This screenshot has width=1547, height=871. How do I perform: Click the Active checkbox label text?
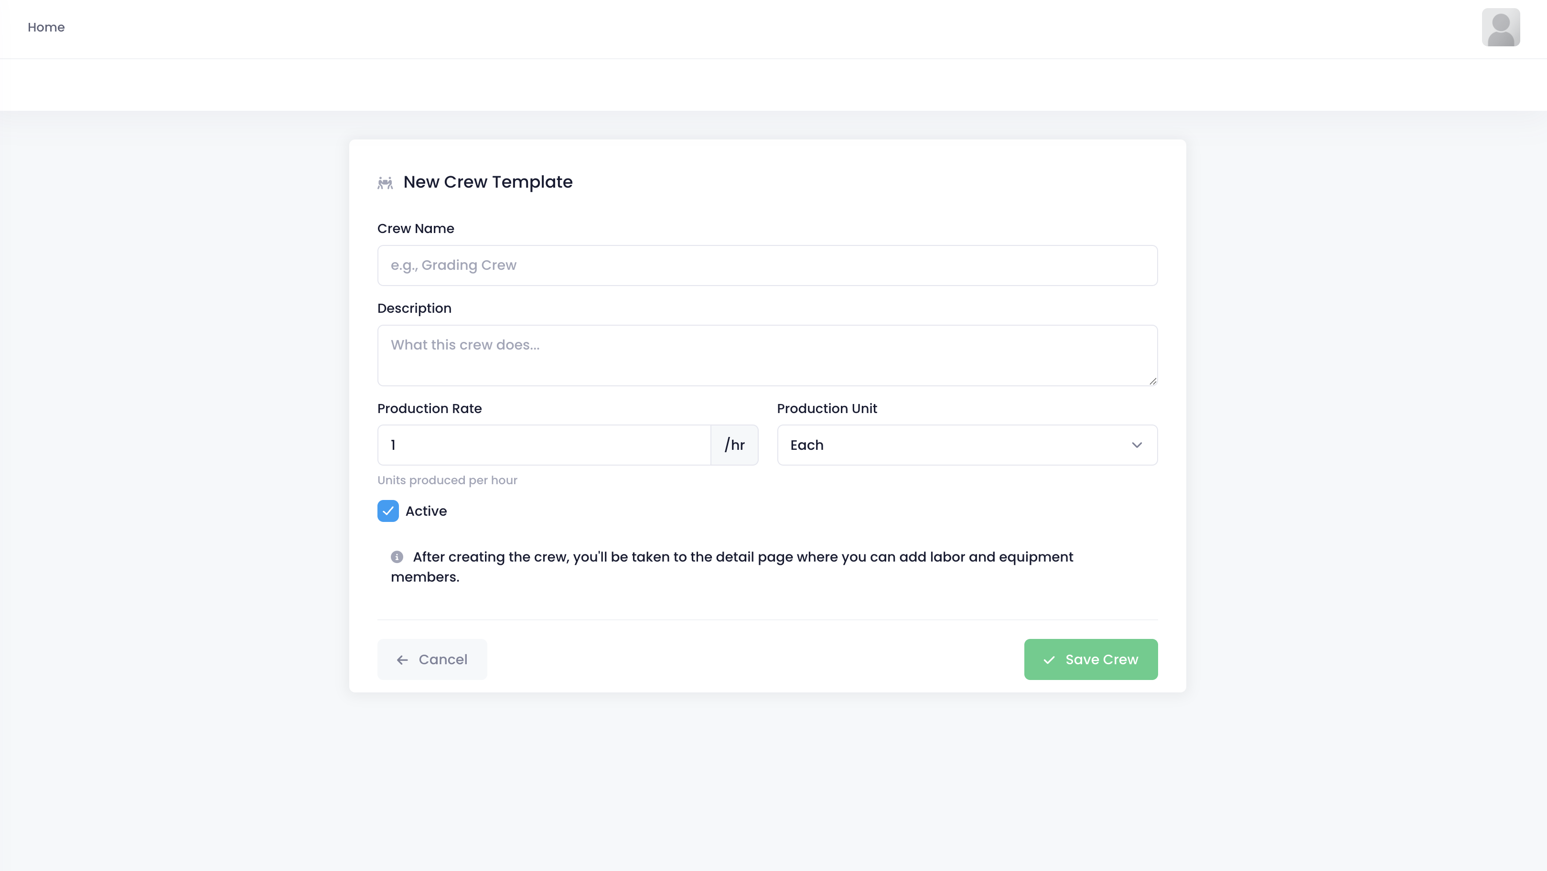(x=426, y=511)
